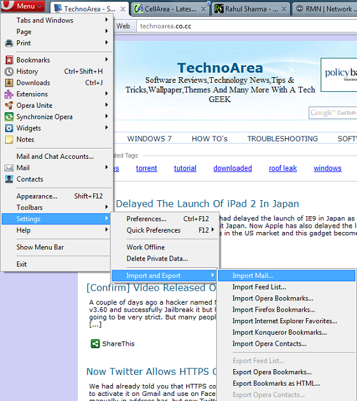Viewport: 357px width, 401px height.
Task: Expand the Widgets submenu arrow
Action: 106,128
